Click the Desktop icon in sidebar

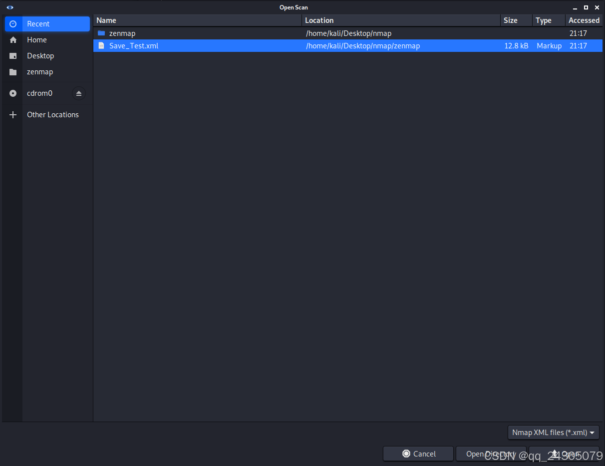click(13, 56)
